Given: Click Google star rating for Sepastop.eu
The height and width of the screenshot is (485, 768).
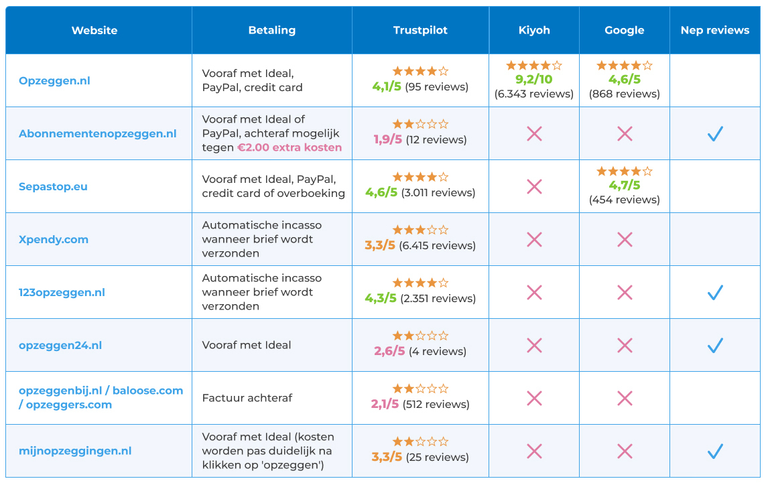Looking at the screenshot, I should (625, 171).
